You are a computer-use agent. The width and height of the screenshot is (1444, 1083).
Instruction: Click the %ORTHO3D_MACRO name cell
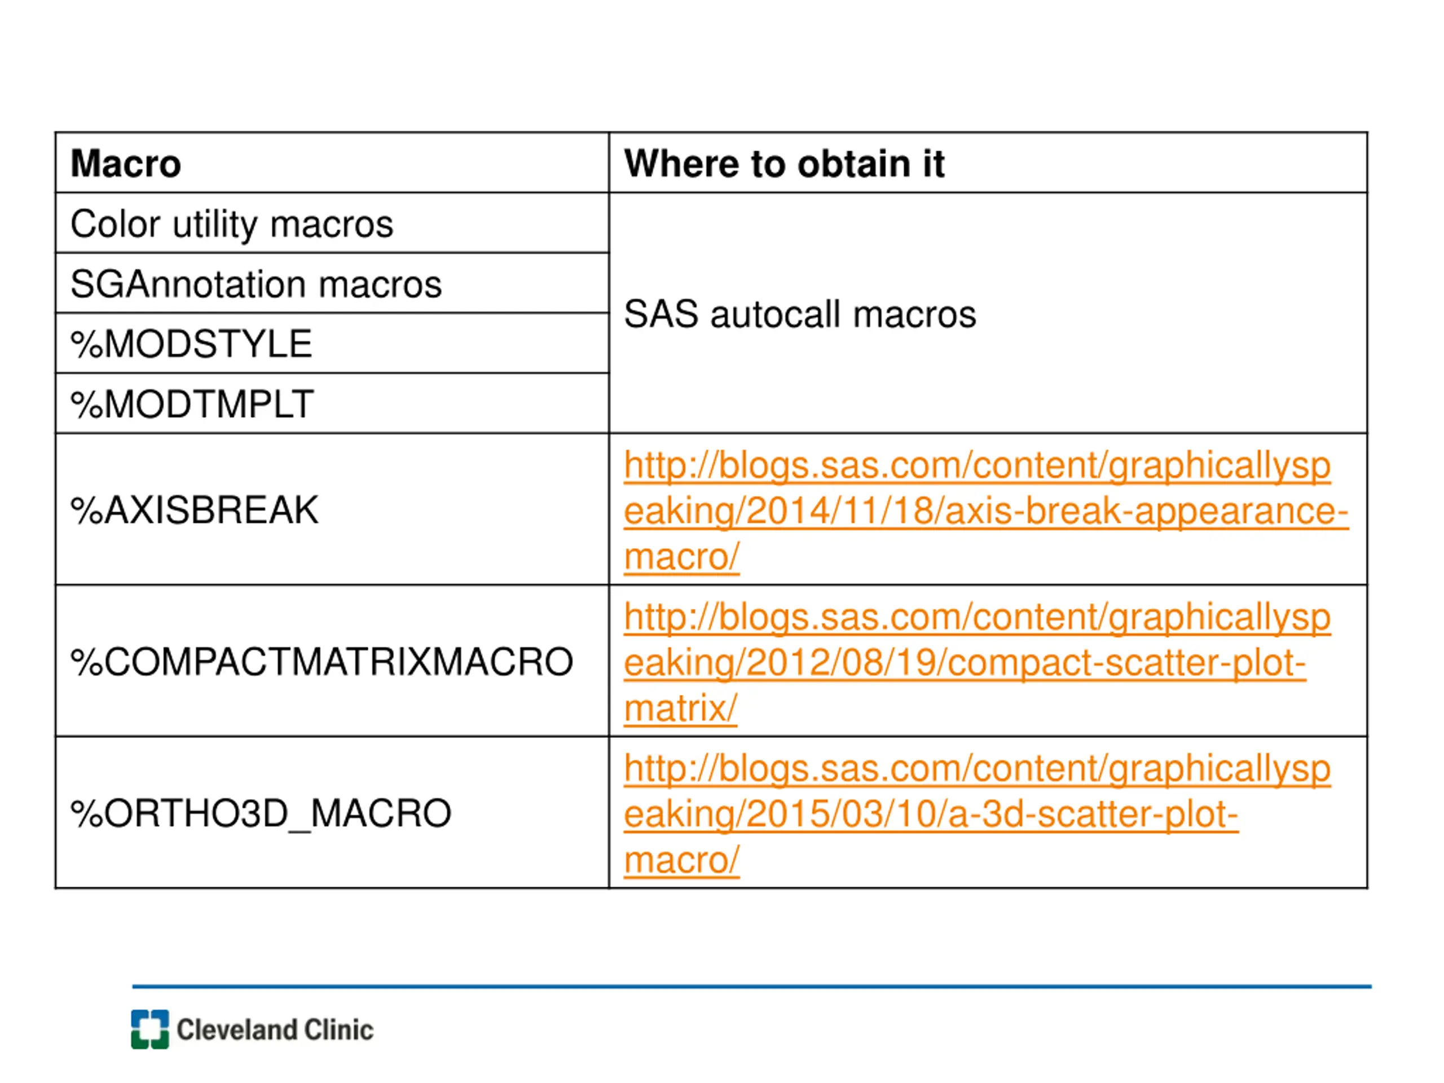[x=332, y=813]
